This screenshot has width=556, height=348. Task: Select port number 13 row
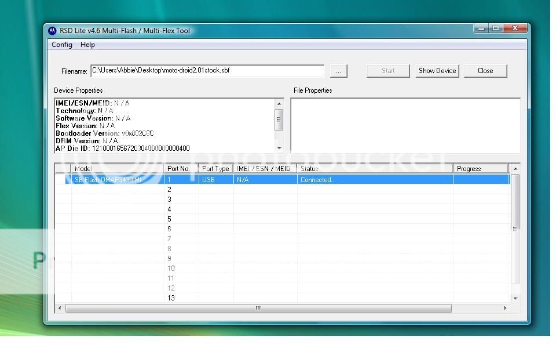click(x=283, y=298)
